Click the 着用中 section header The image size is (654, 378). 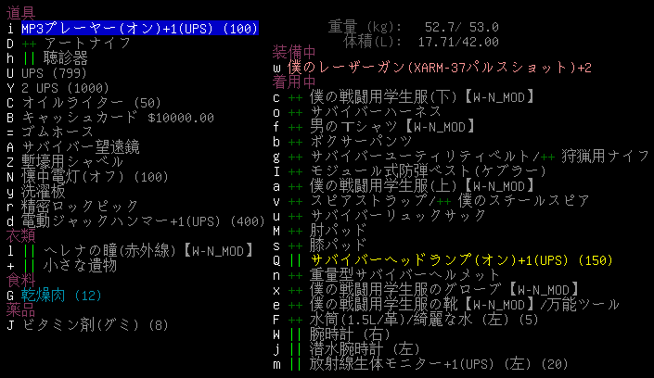click(294, 82)
